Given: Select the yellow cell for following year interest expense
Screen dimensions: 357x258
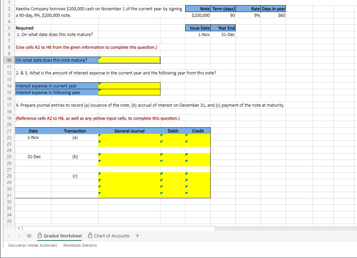Looking at the screenshot, I should 129,92.
